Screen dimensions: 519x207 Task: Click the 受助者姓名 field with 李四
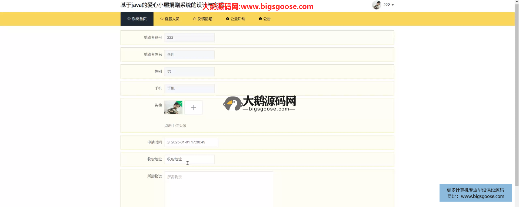189,54
